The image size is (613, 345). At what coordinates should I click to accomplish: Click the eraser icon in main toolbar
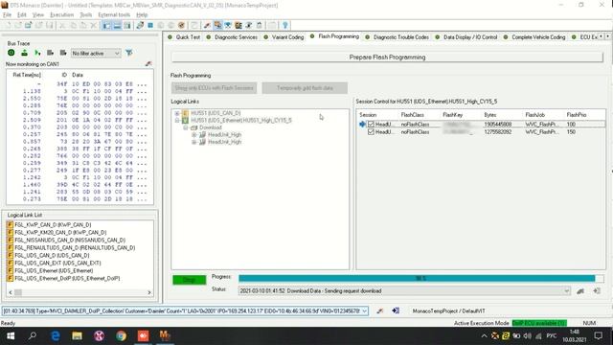pyautogui.click(x=207, y=26)
